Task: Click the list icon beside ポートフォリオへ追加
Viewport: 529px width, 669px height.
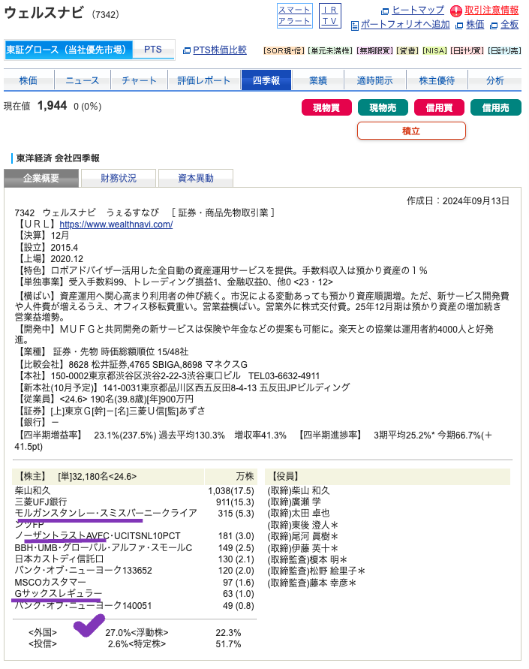Action: [x=355, y=26]
